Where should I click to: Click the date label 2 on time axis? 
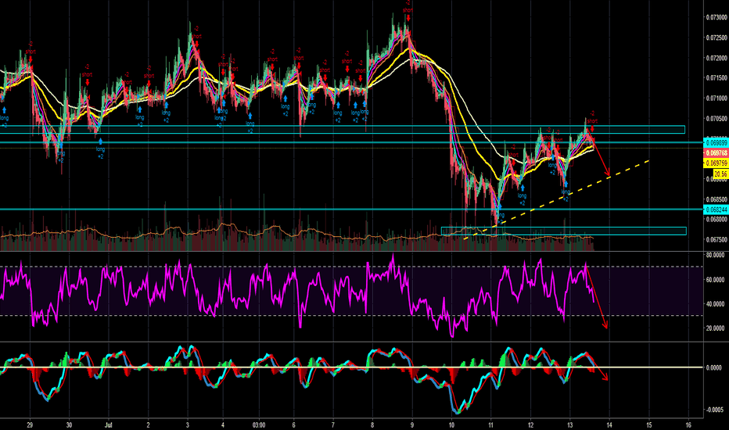pos(149,425)
